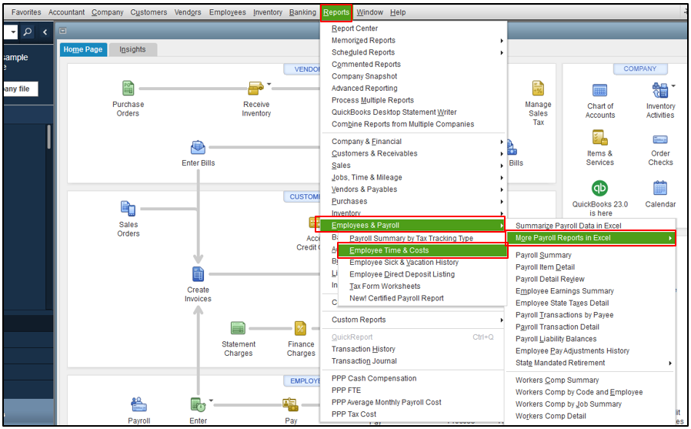This screenshot has width=691, height=429.
Task: Open the Purchase Orders icon
Action: [x=129, y=88]
